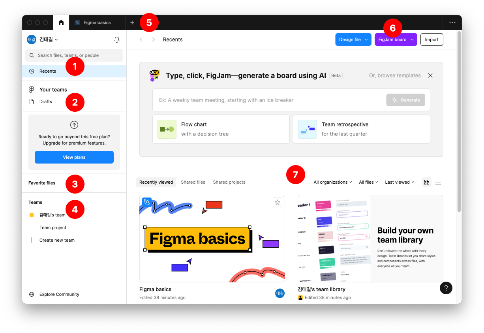Viewport: 484px width, 333px height.
Task: Click Your teams heading
Action: (53, 90)
